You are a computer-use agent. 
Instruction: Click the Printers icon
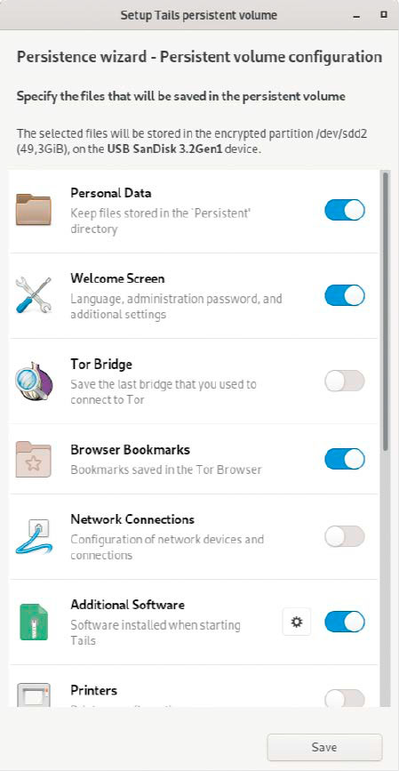pos(34,695)
